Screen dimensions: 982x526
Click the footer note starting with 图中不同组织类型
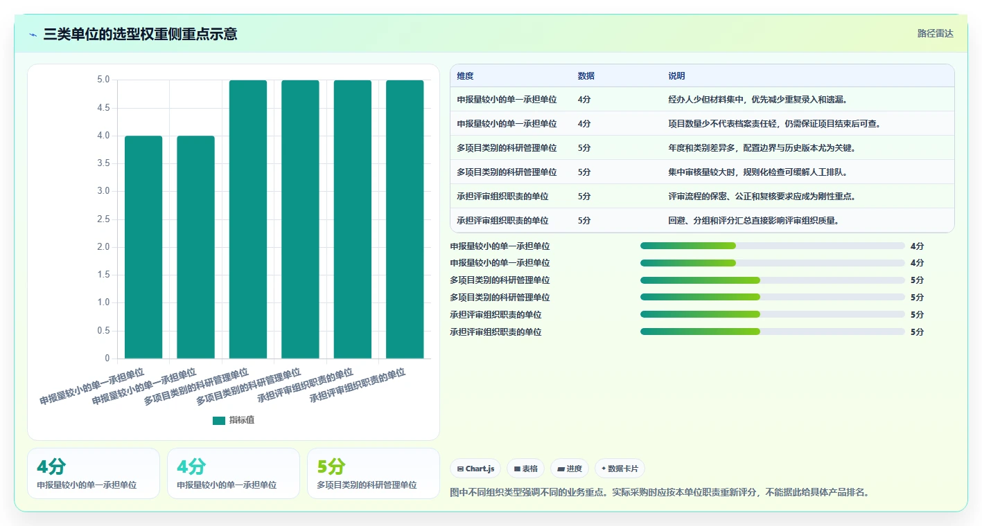(x=659, y=493)
